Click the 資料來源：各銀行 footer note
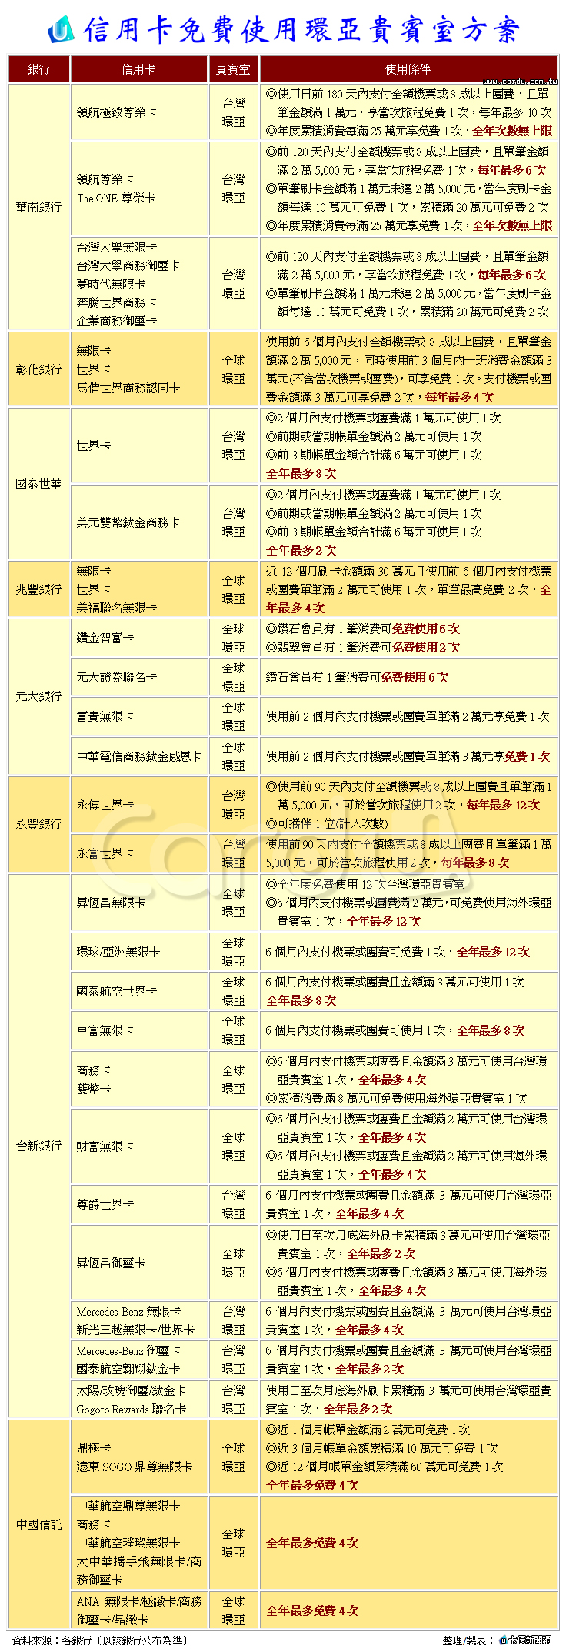This screenshot has width=566, height=1652. pos(100,1640)
